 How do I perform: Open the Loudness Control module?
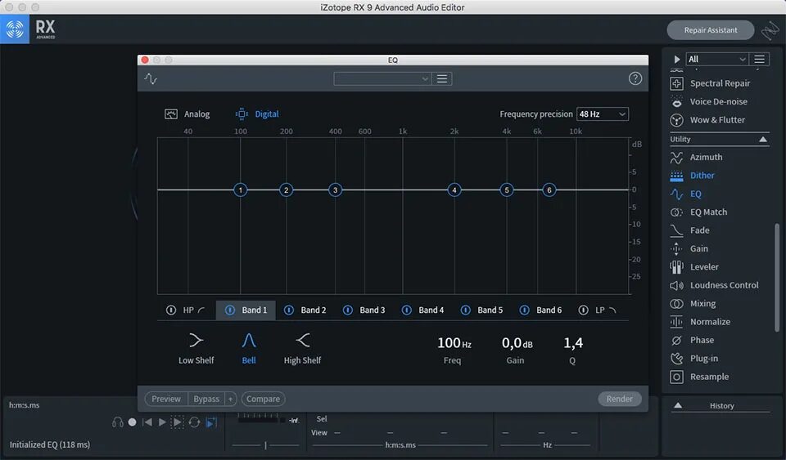click(714, 285)
